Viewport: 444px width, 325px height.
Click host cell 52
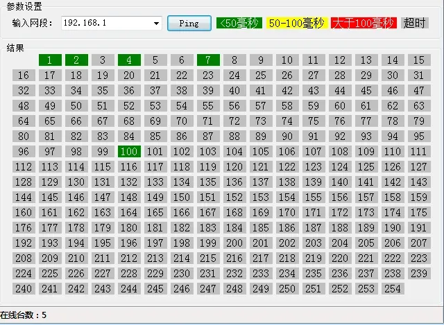tap(129, 106)
